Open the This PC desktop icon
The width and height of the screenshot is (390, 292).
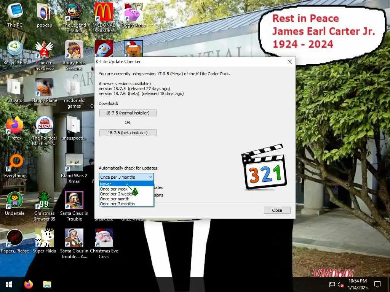[15, 15]
